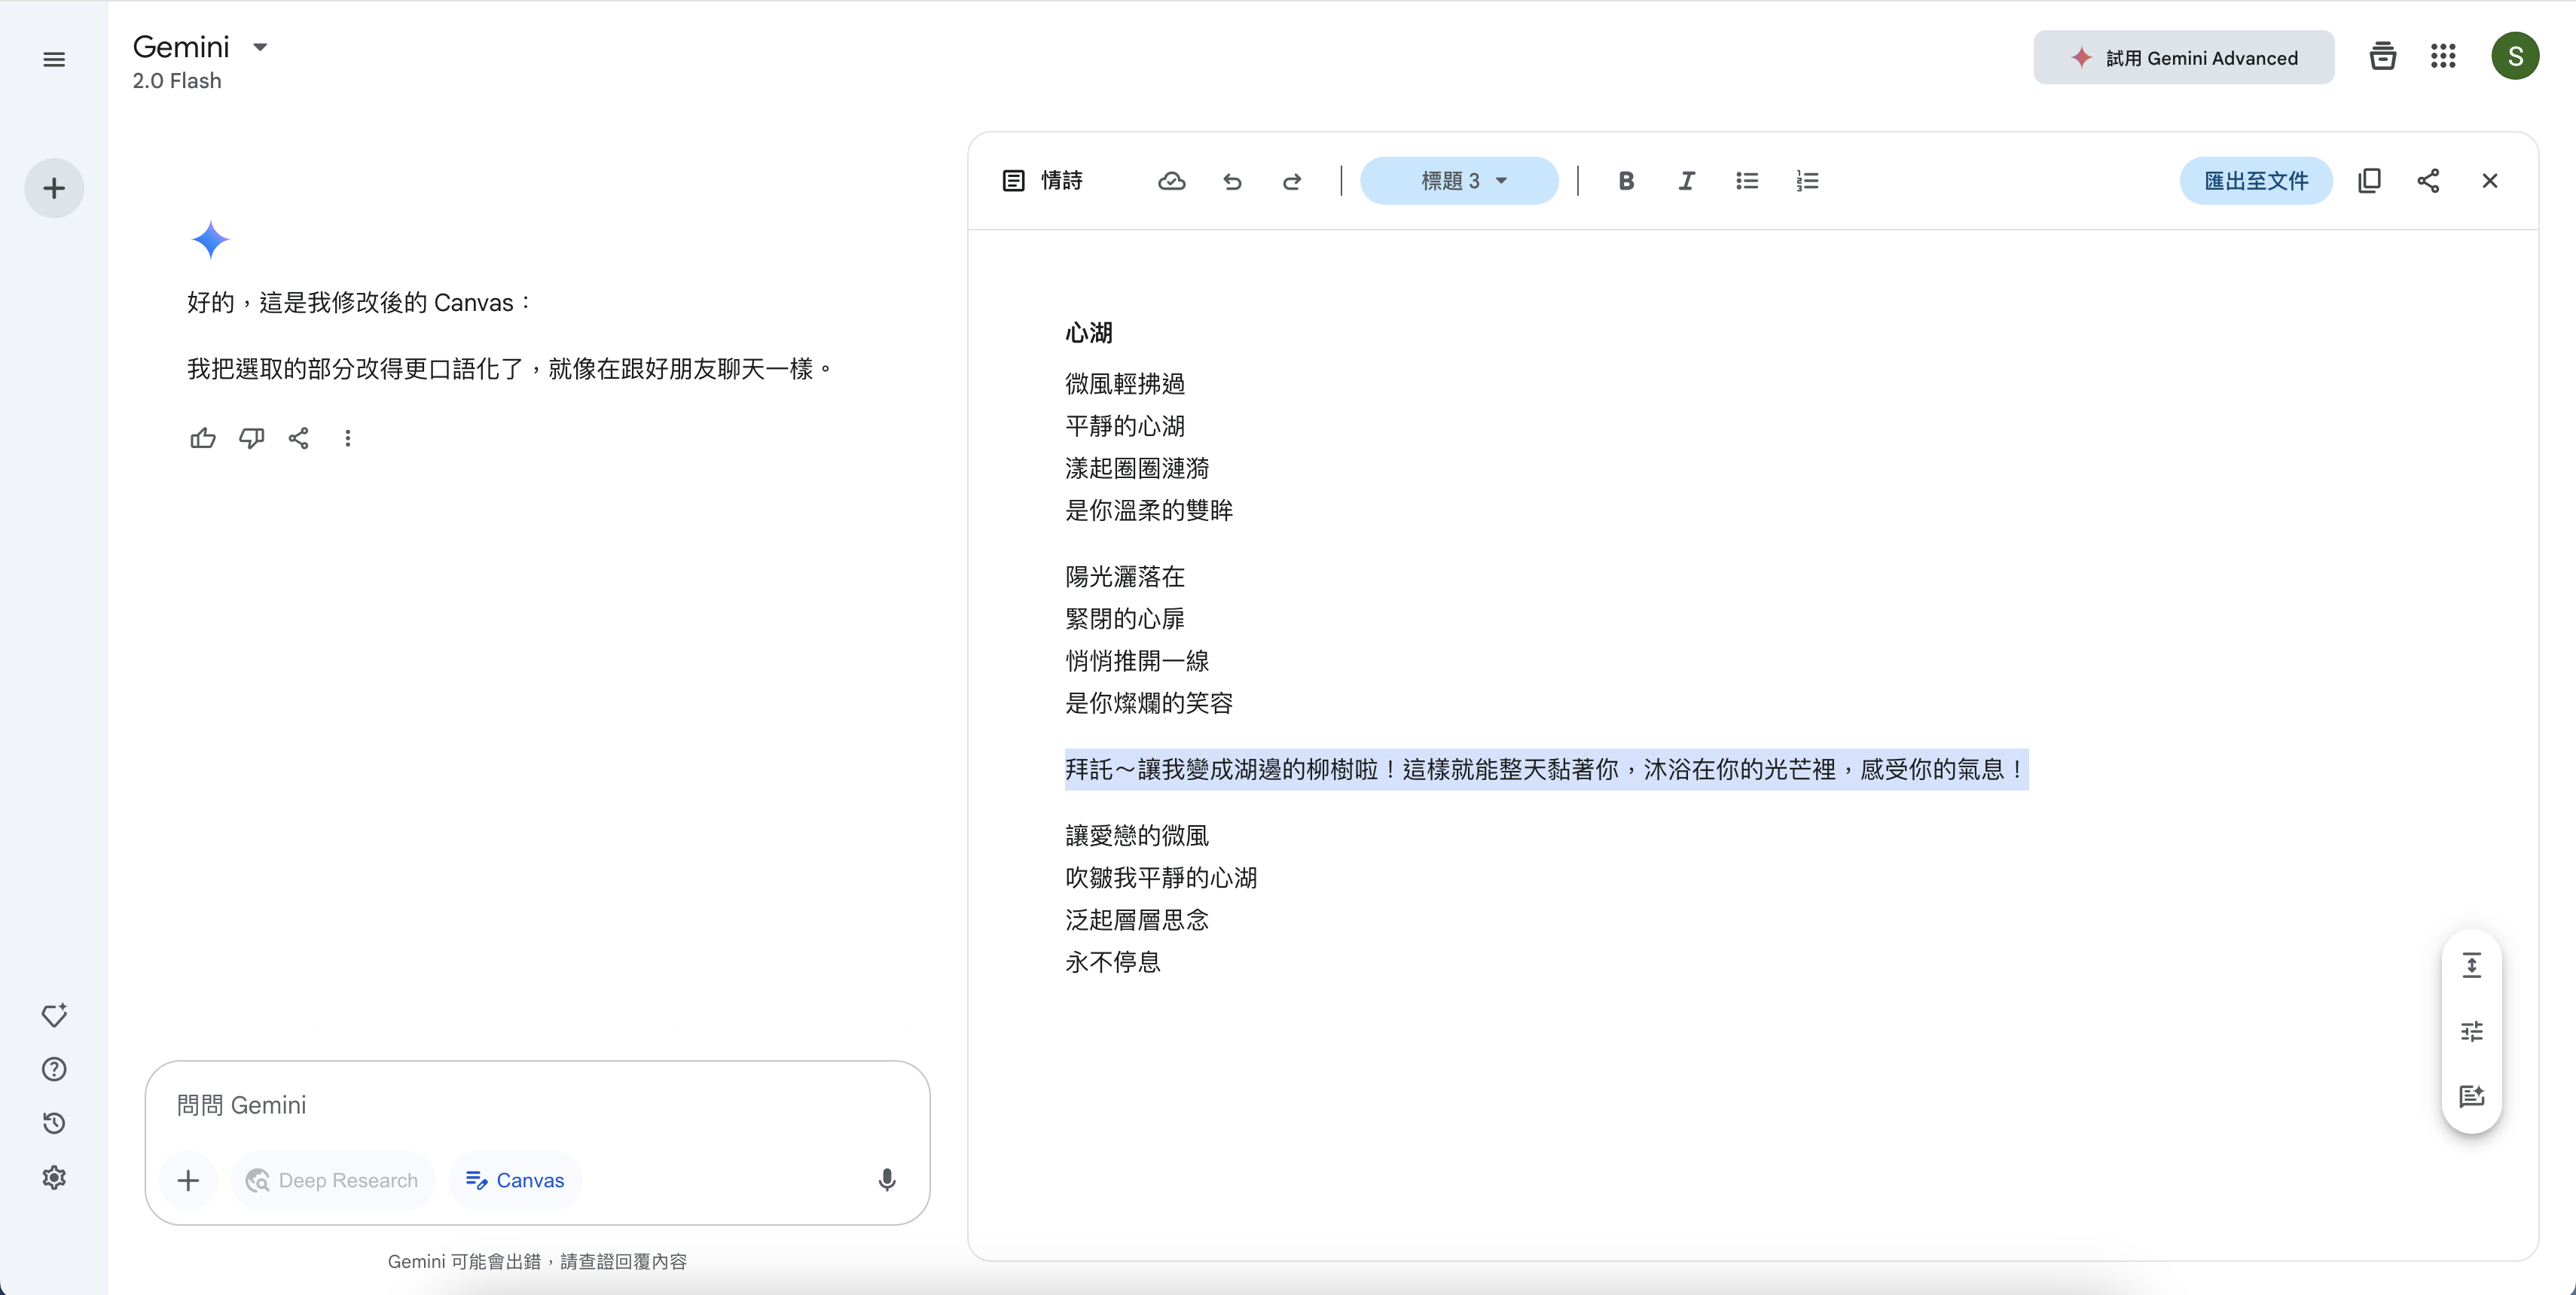Open more options for the response
2576x1295 pixels.
tap(347, 437)
